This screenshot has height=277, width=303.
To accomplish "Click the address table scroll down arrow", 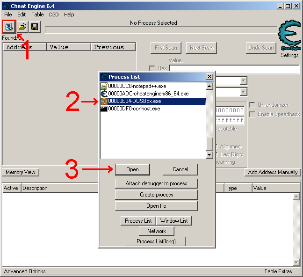I will coord(296,262).
